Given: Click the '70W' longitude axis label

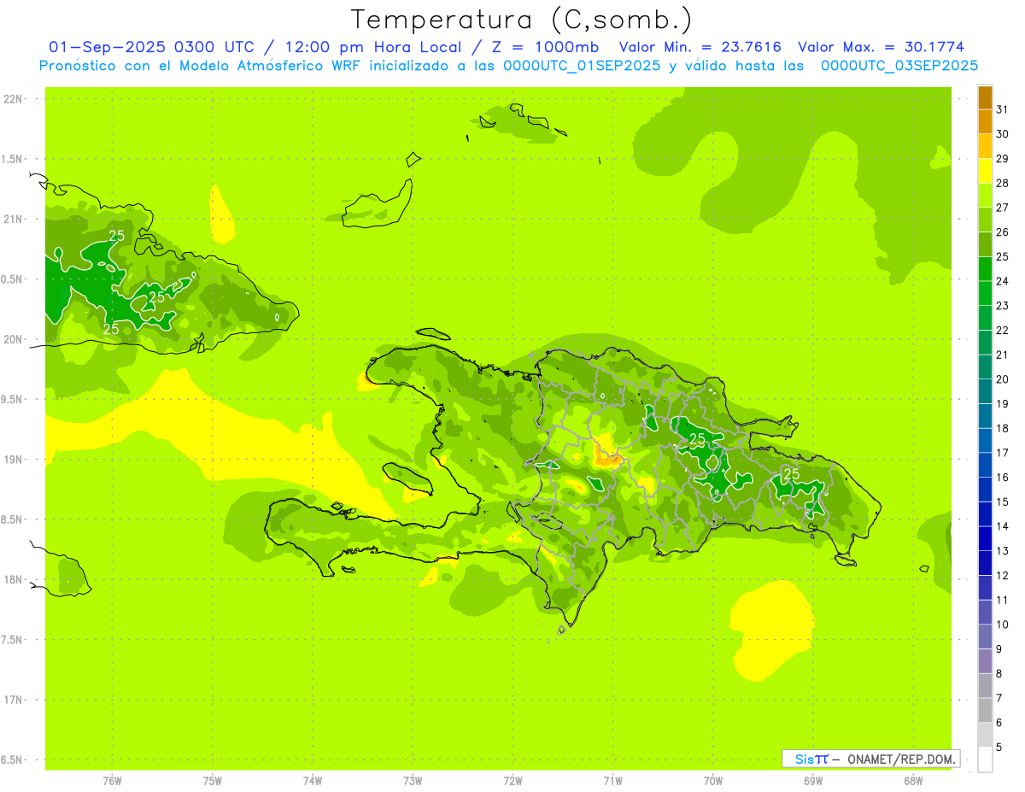Looking at the screenshot, I should (713, 781).
